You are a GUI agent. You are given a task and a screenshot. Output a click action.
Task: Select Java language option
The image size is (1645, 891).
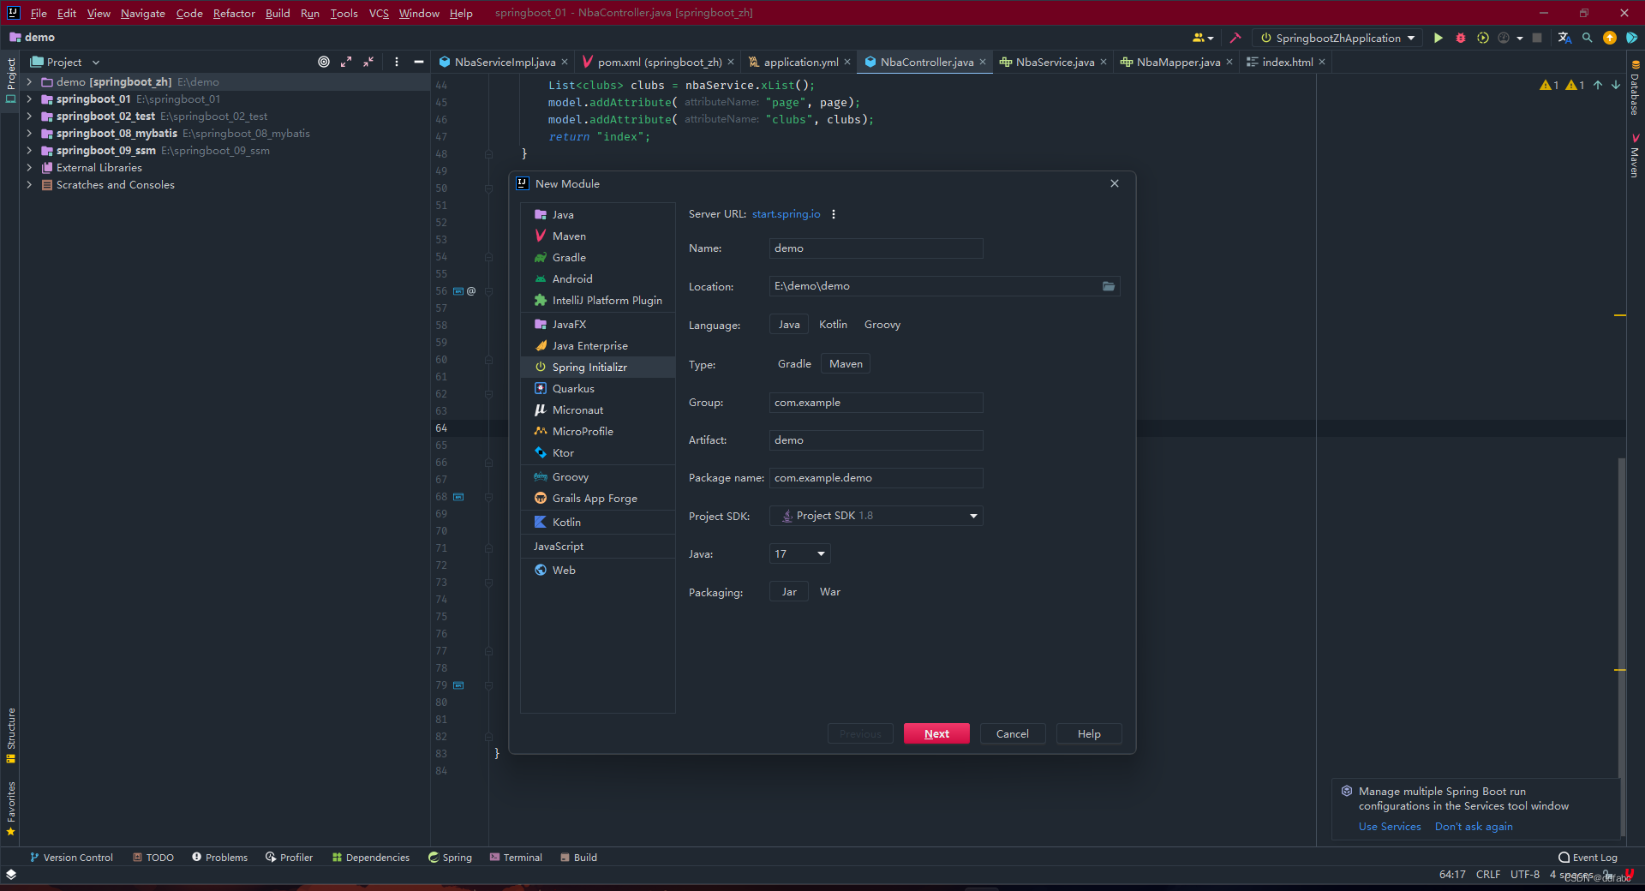pos(789,325)
